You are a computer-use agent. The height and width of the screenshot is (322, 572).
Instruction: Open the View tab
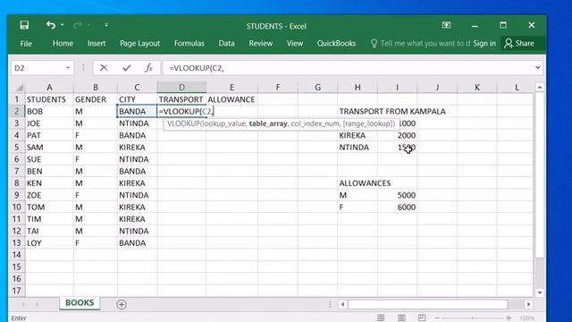coord(294,44)
